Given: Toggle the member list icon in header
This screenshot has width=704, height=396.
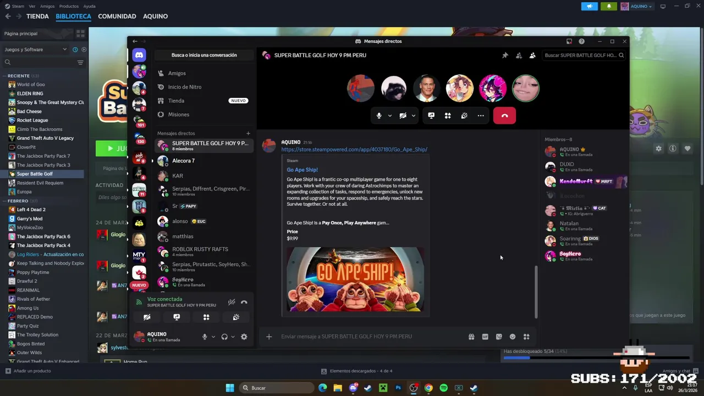Looking at the screenshot, I should click(x=532, y=56).
